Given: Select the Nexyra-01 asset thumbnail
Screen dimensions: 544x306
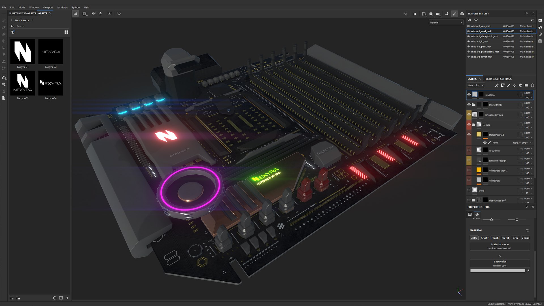Looking at the screenshot, I should [x=23, y=52].
